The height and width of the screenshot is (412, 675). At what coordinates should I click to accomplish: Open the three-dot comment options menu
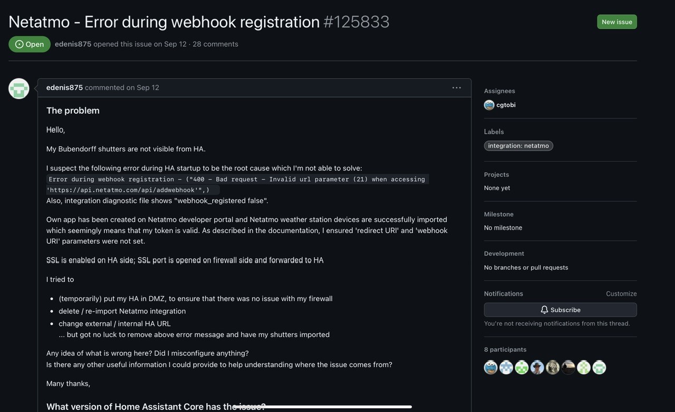(x=457, y=88)
